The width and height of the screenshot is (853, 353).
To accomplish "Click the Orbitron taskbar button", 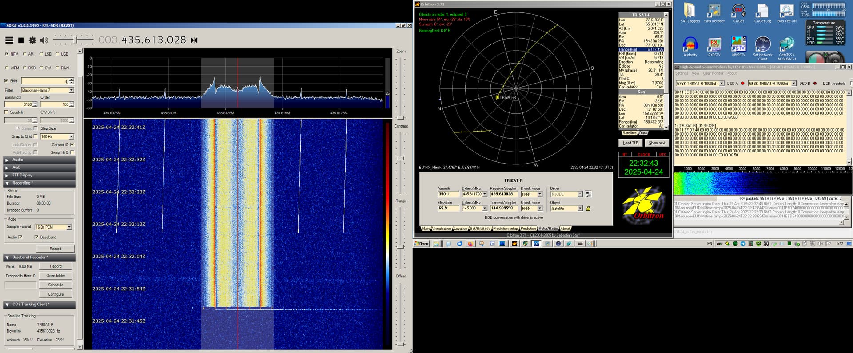I will (514, 244).
